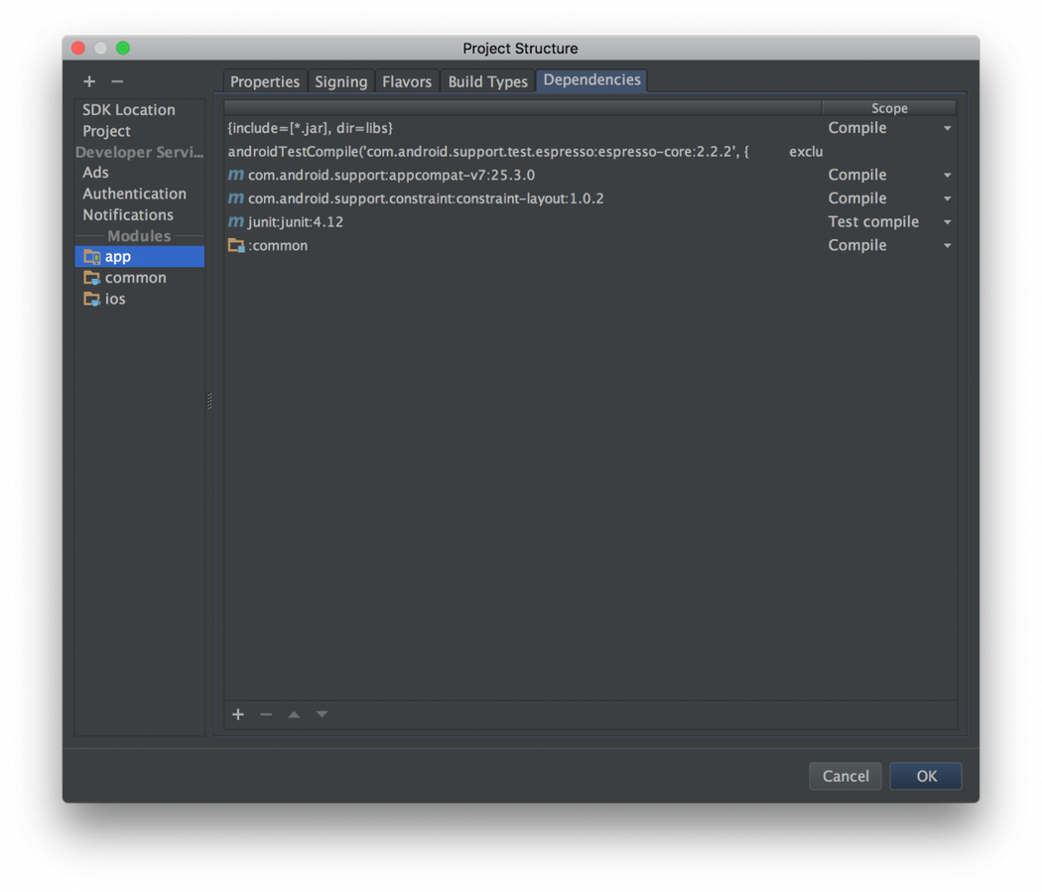Click the add module plus icon
This screenshot has height=892, width=1042.
pyautogui.click(x=88, y=80)
